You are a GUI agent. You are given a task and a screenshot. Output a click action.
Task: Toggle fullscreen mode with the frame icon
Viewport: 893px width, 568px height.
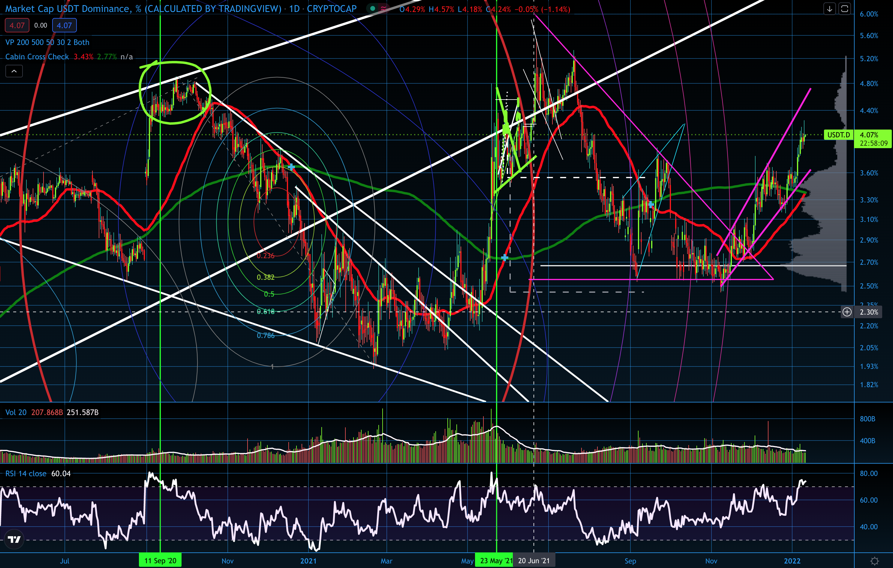[844, 8]
